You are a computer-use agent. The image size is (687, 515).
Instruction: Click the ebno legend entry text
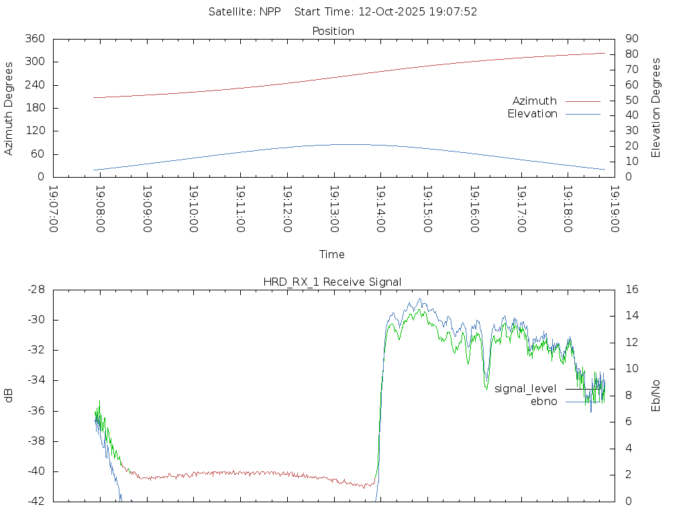[543, 402]
